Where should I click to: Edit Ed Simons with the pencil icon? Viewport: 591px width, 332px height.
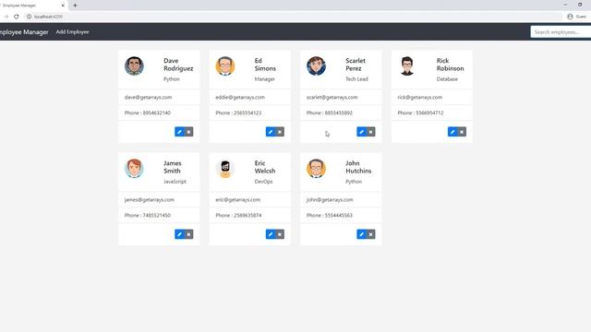271,132
